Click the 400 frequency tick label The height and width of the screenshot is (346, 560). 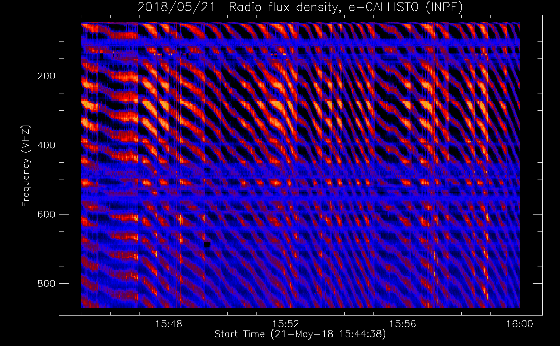(x=46, y=145)
